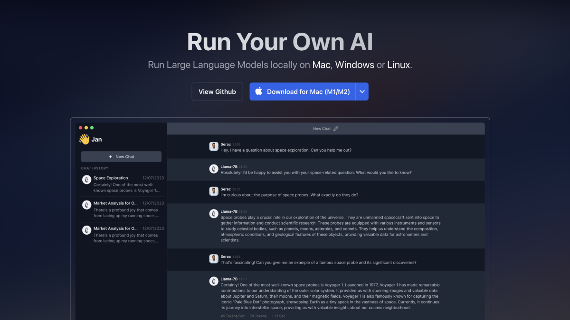Screen dimensions: 570x320
Task: Click the New Chat title in header bar
Action: coord(322,128)
